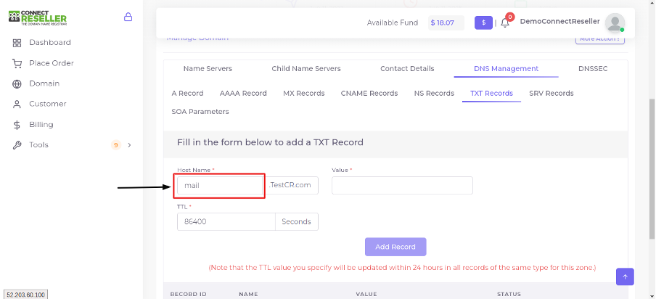Open Billing dollar sign icon
The image size is (656, 299).
point(17,125)
